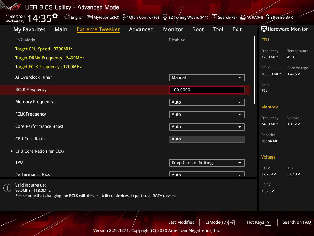This screenshot has height=236, width=314.
Task: Open Search(F9) question mark icon
Action: [x=214, y=17]
